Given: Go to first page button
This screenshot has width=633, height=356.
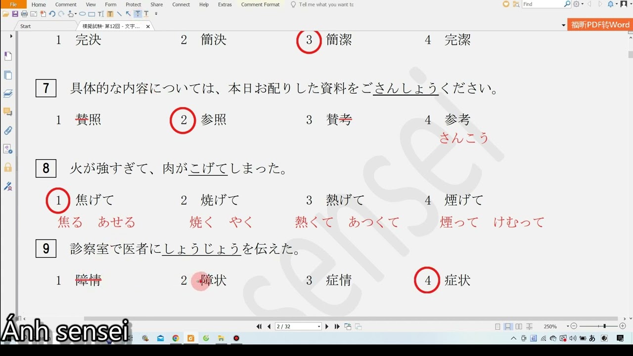Looking at the screenshot, I should pos(259,326).
